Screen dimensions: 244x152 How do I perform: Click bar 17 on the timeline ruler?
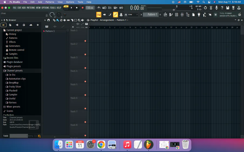click(171, 28)
